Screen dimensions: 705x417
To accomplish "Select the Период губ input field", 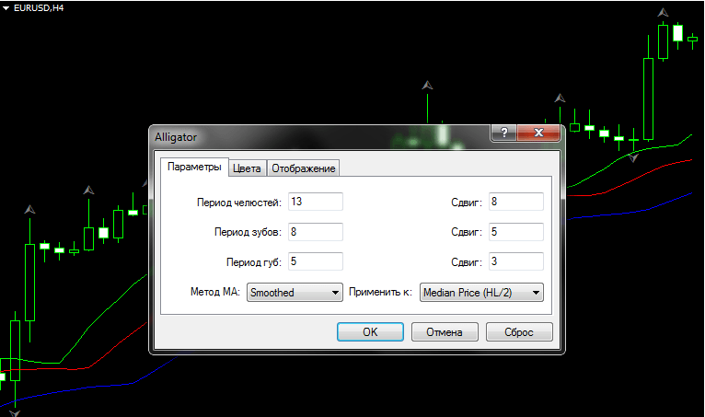I will tap(315, 261).
